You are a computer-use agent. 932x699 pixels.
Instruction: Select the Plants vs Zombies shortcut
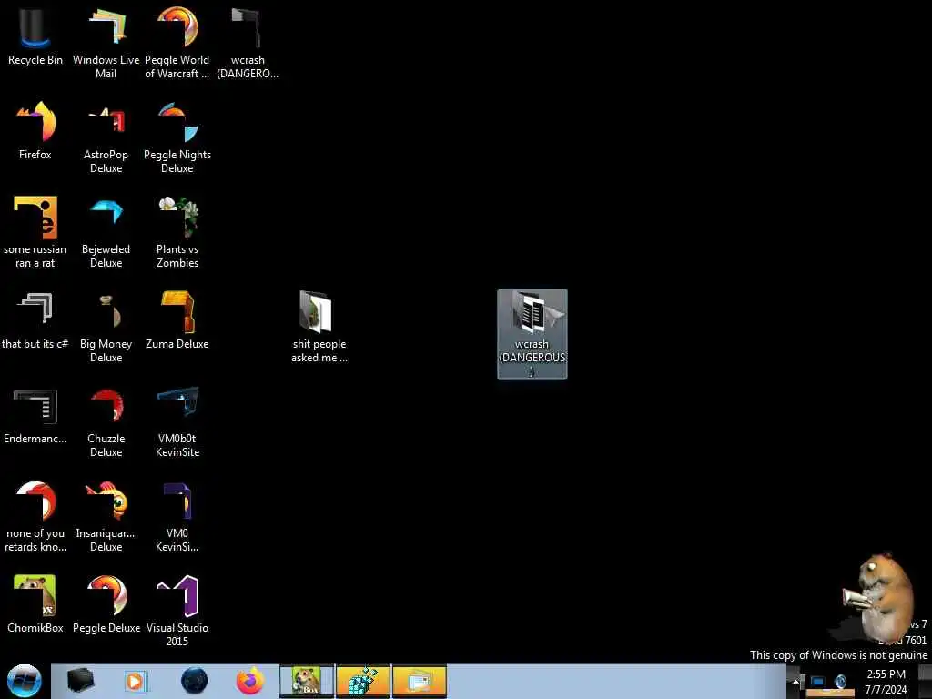click(x=177, y=232)
